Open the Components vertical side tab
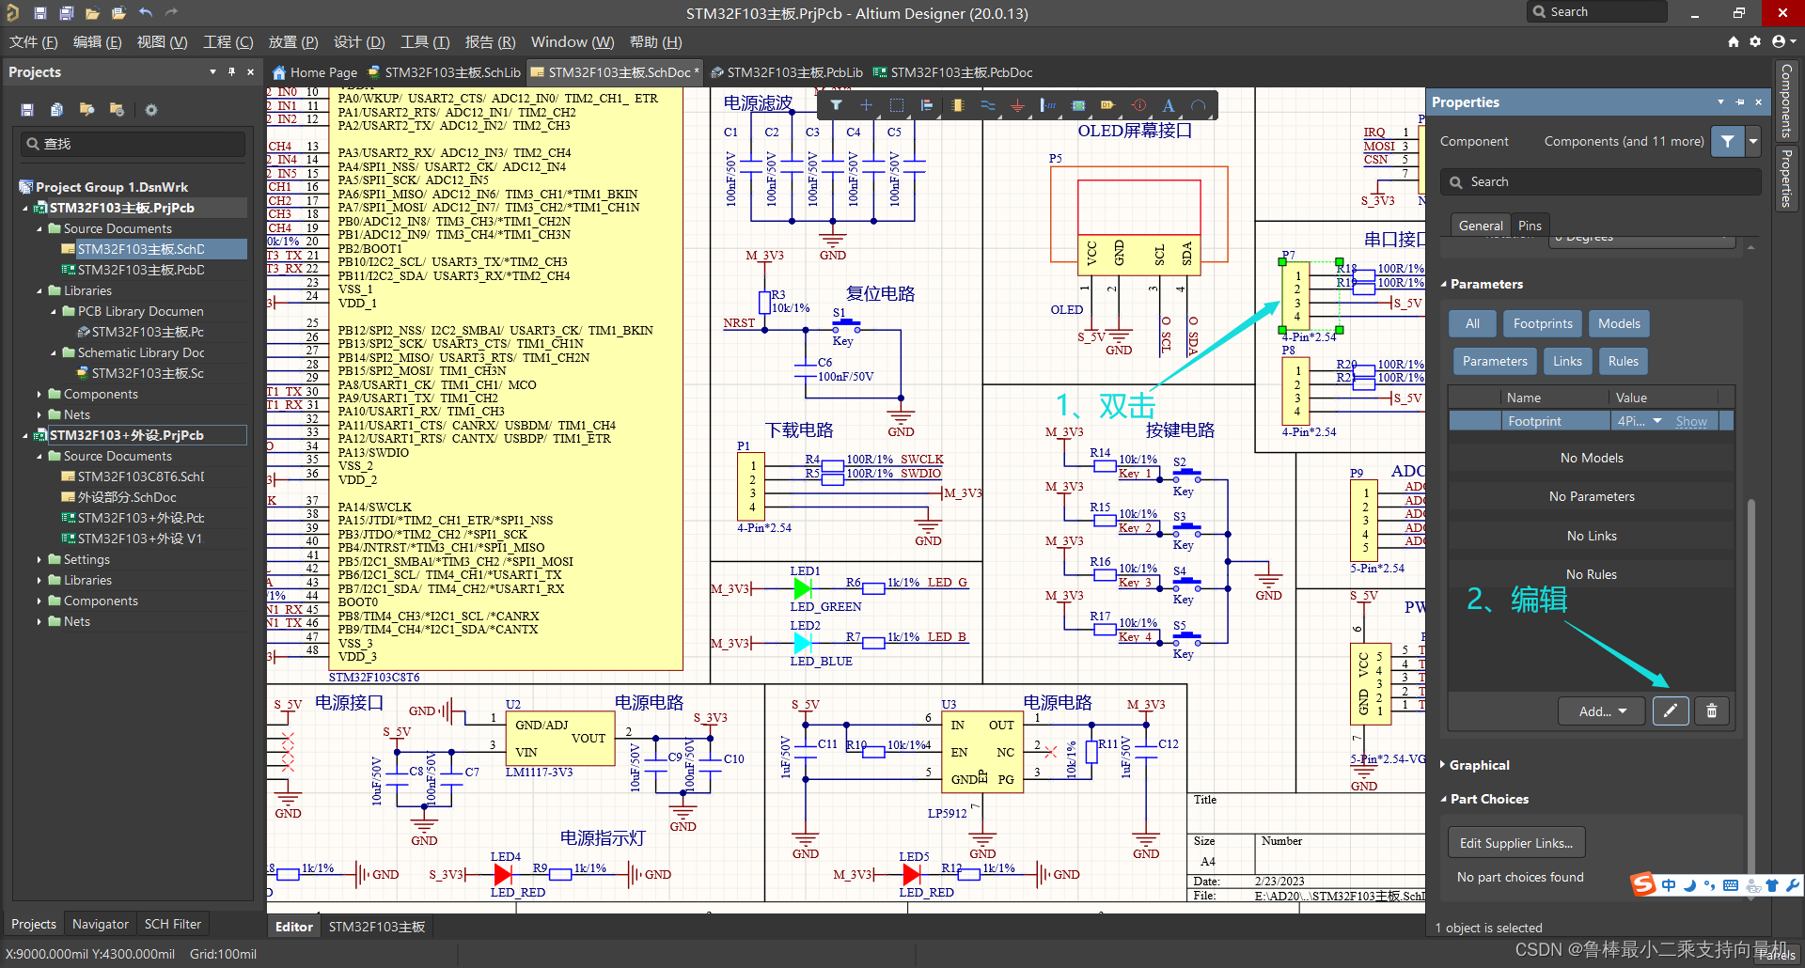 (x=1785, y=101)
